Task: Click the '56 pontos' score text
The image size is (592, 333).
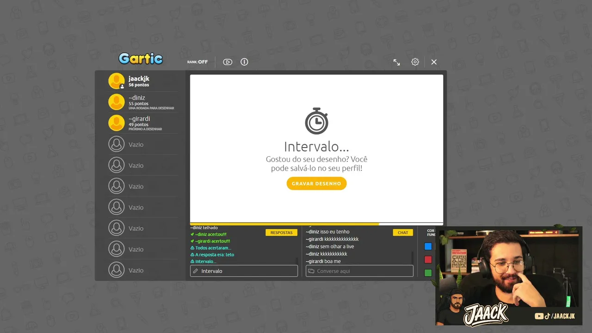Action: (x=139, y=85)
